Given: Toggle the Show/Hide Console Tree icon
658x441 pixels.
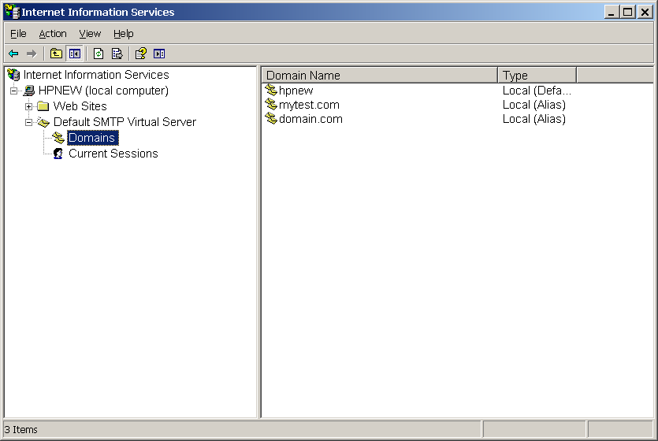Looking at the screenshot, I should coord(75,54).
